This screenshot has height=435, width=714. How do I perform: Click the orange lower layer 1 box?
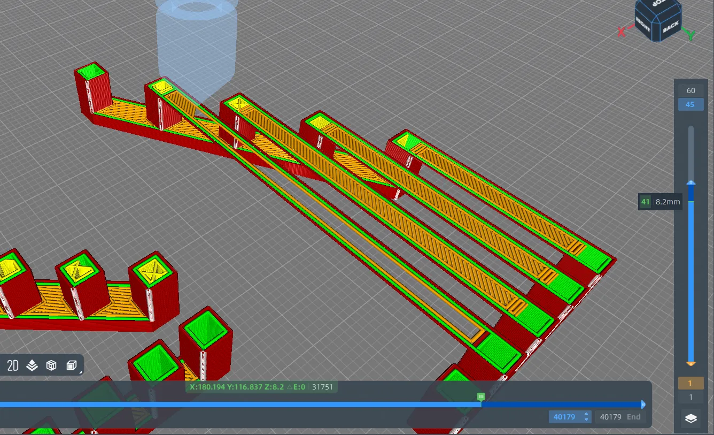coord(690,383)
